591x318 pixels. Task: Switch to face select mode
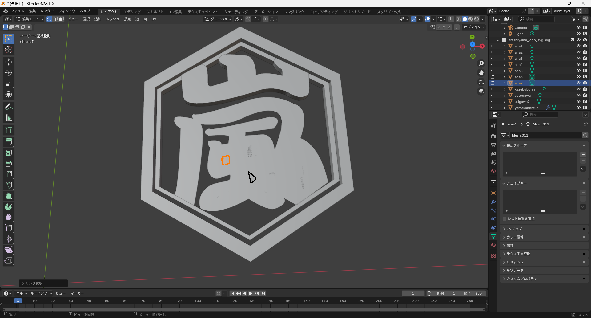click(x=61, y=19)
